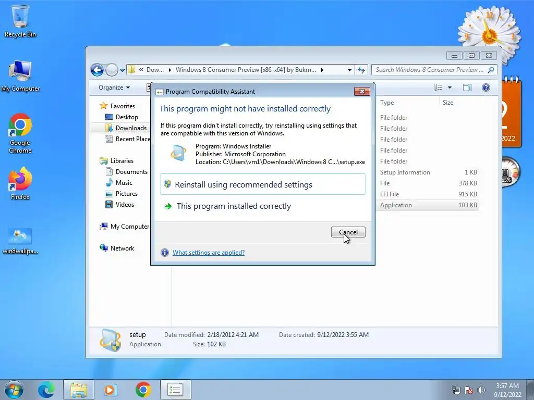Click the setup application icon in details pane

111,340
